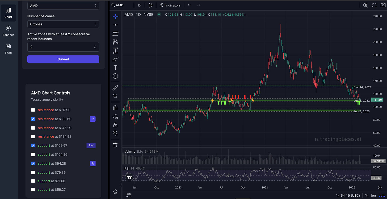
Task: Open the emoji icons tool
Action: click(x=115, y=76)
